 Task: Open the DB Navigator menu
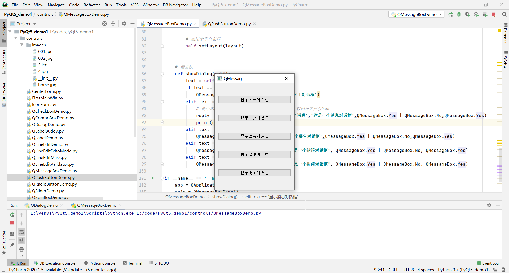coord(175,5)
